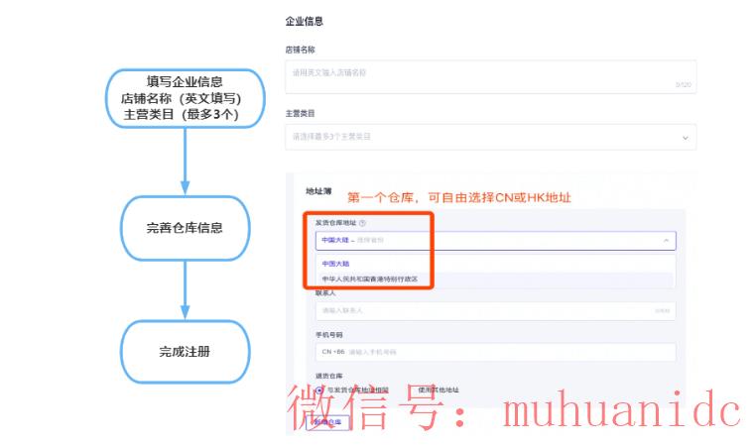
Task: Click the 新增仓库 add warehouse button
Action: [327, 422]
